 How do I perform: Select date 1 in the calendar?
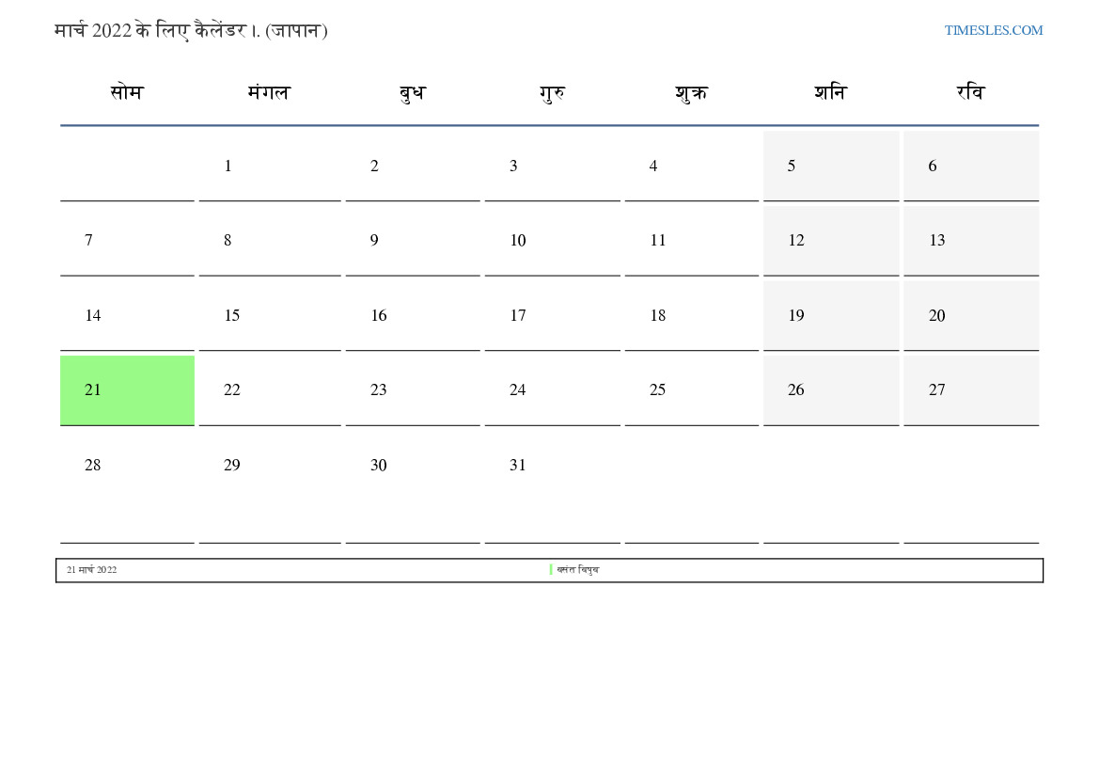tap(228, 167)
